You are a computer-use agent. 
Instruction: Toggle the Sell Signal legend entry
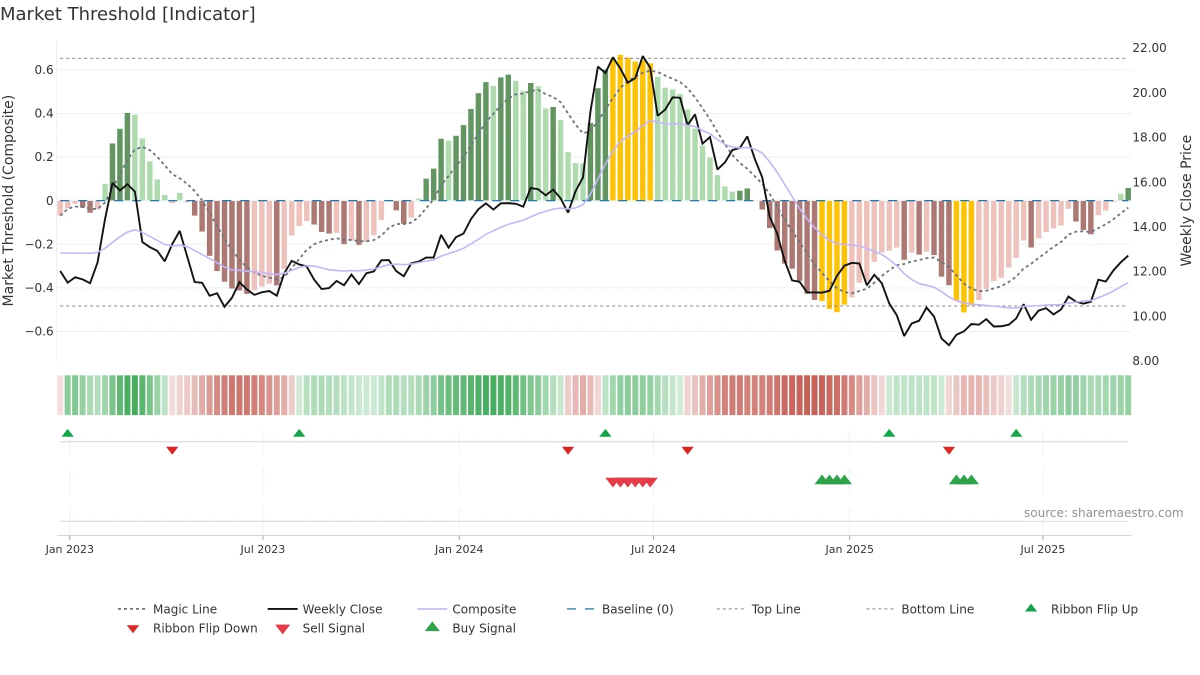coord(320,628)
